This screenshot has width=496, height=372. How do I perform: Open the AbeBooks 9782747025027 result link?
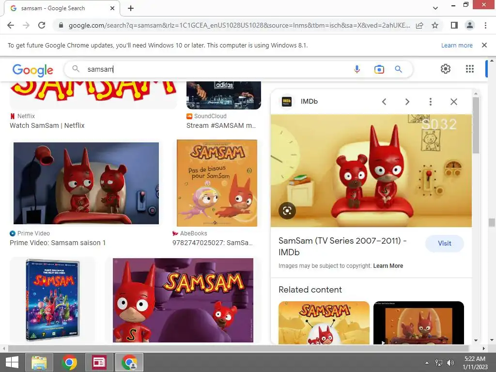(x=212, y=243)
